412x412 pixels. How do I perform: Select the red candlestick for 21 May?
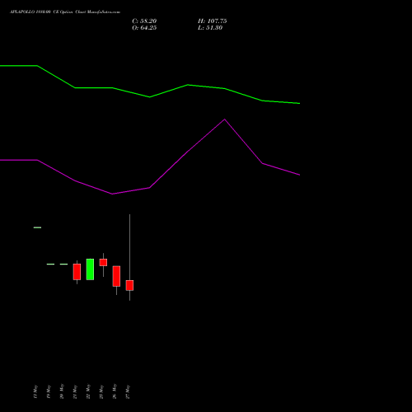pos(77,272)
